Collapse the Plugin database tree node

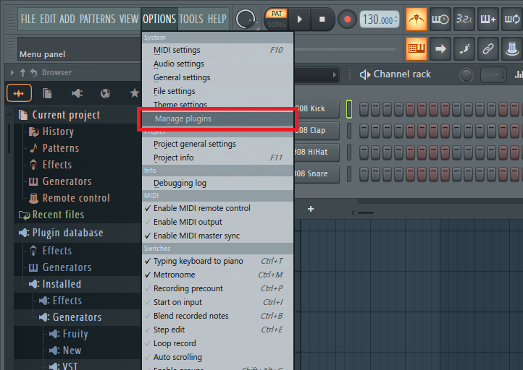[x=67, y=233]
